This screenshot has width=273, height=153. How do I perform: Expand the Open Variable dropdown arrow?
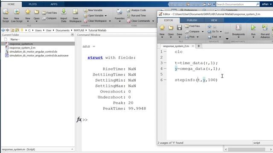point(106,16)
